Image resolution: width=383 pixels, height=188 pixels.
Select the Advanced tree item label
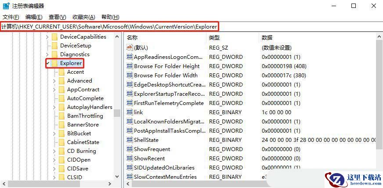pyautogui.click(x=79, y=81)
